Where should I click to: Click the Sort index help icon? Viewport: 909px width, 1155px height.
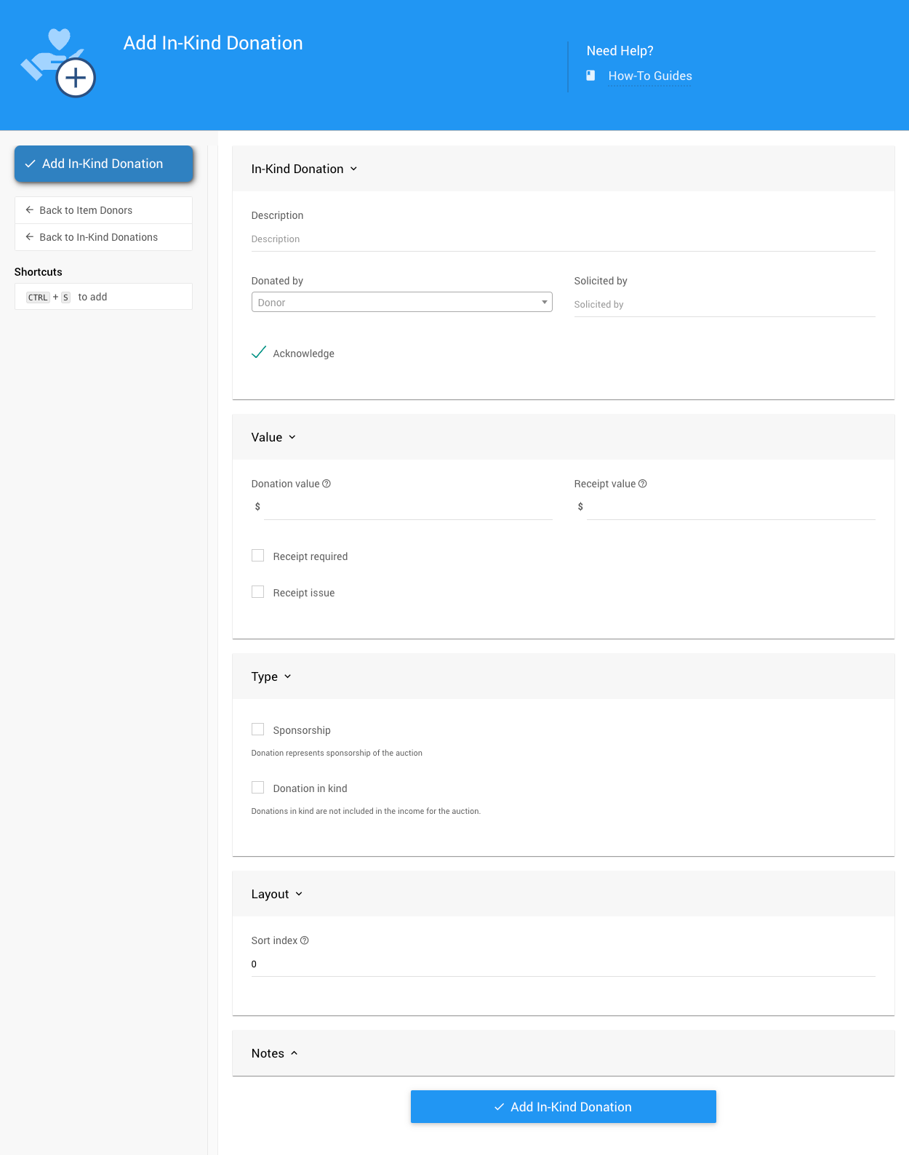[x=305, y=940]
